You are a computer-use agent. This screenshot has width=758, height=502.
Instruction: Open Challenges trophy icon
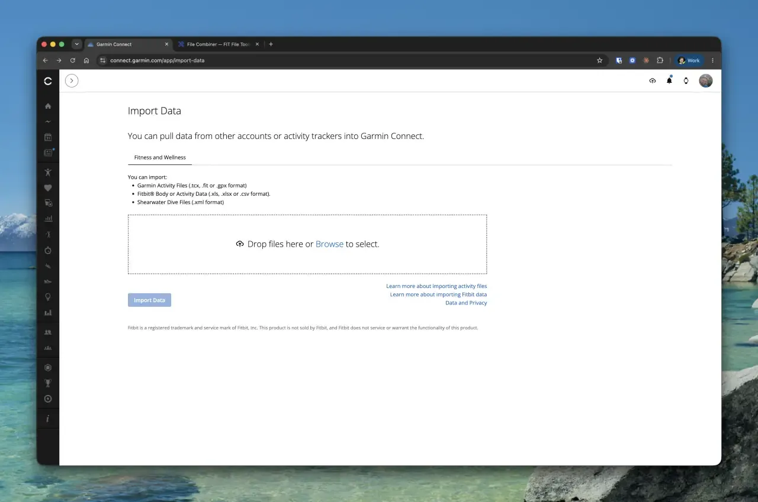coord(48,383)
